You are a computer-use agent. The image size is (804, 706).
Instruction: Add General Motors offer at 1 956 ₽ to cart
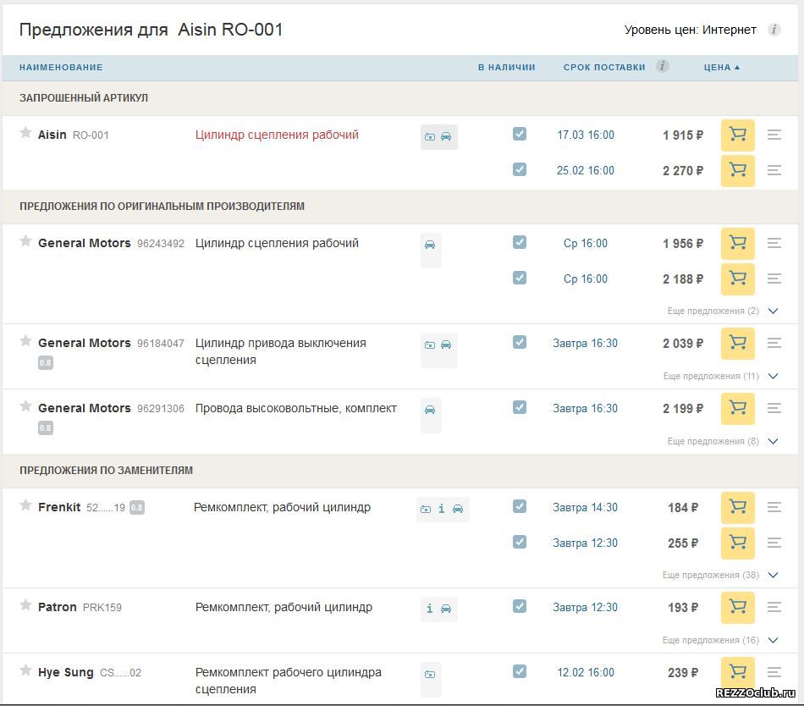[737, 243]
